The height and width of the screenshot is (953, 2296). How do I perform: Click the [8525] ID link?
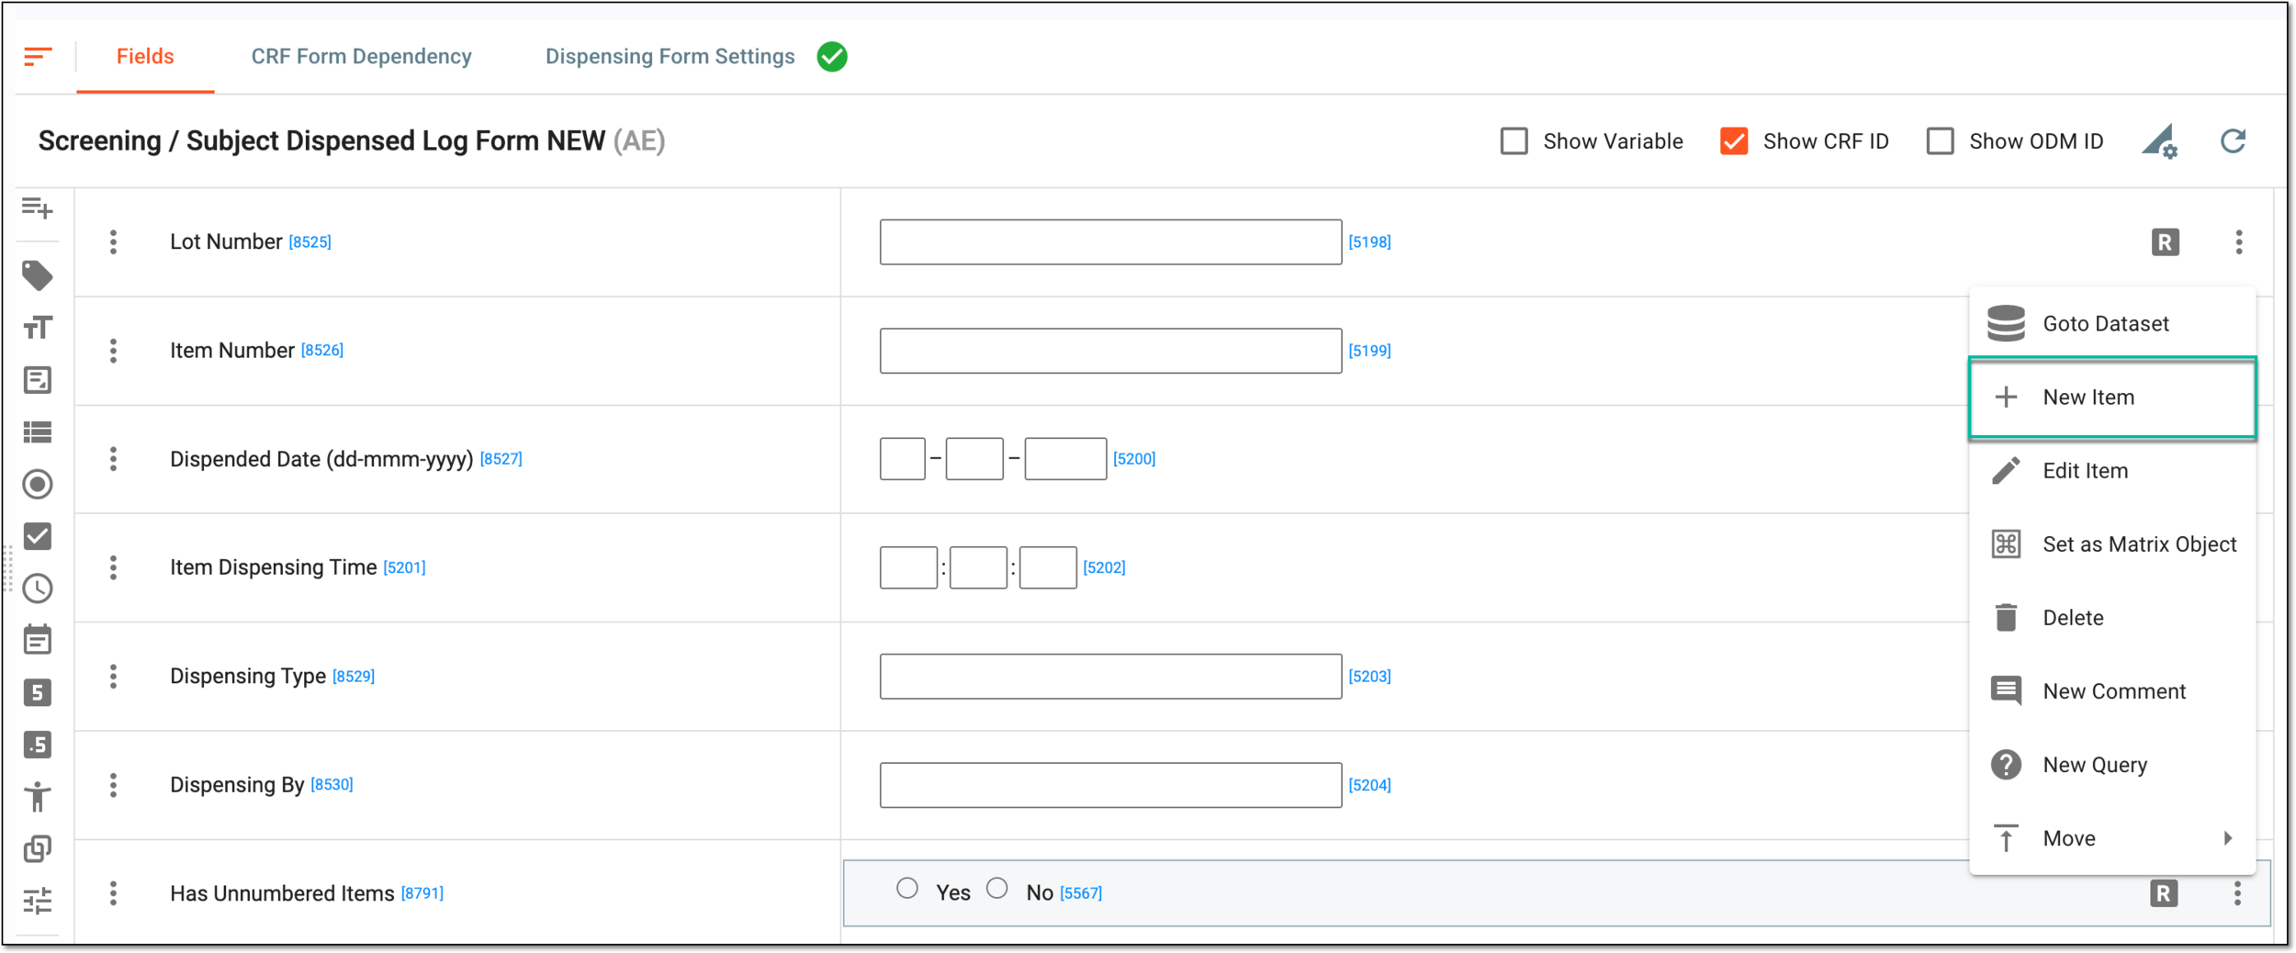click(310, 242)
